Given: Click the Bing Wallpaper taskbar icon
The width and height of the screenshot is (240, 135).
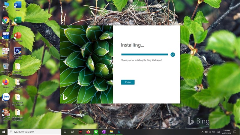Looking at the screenshot, I should [x=119, y=132].
